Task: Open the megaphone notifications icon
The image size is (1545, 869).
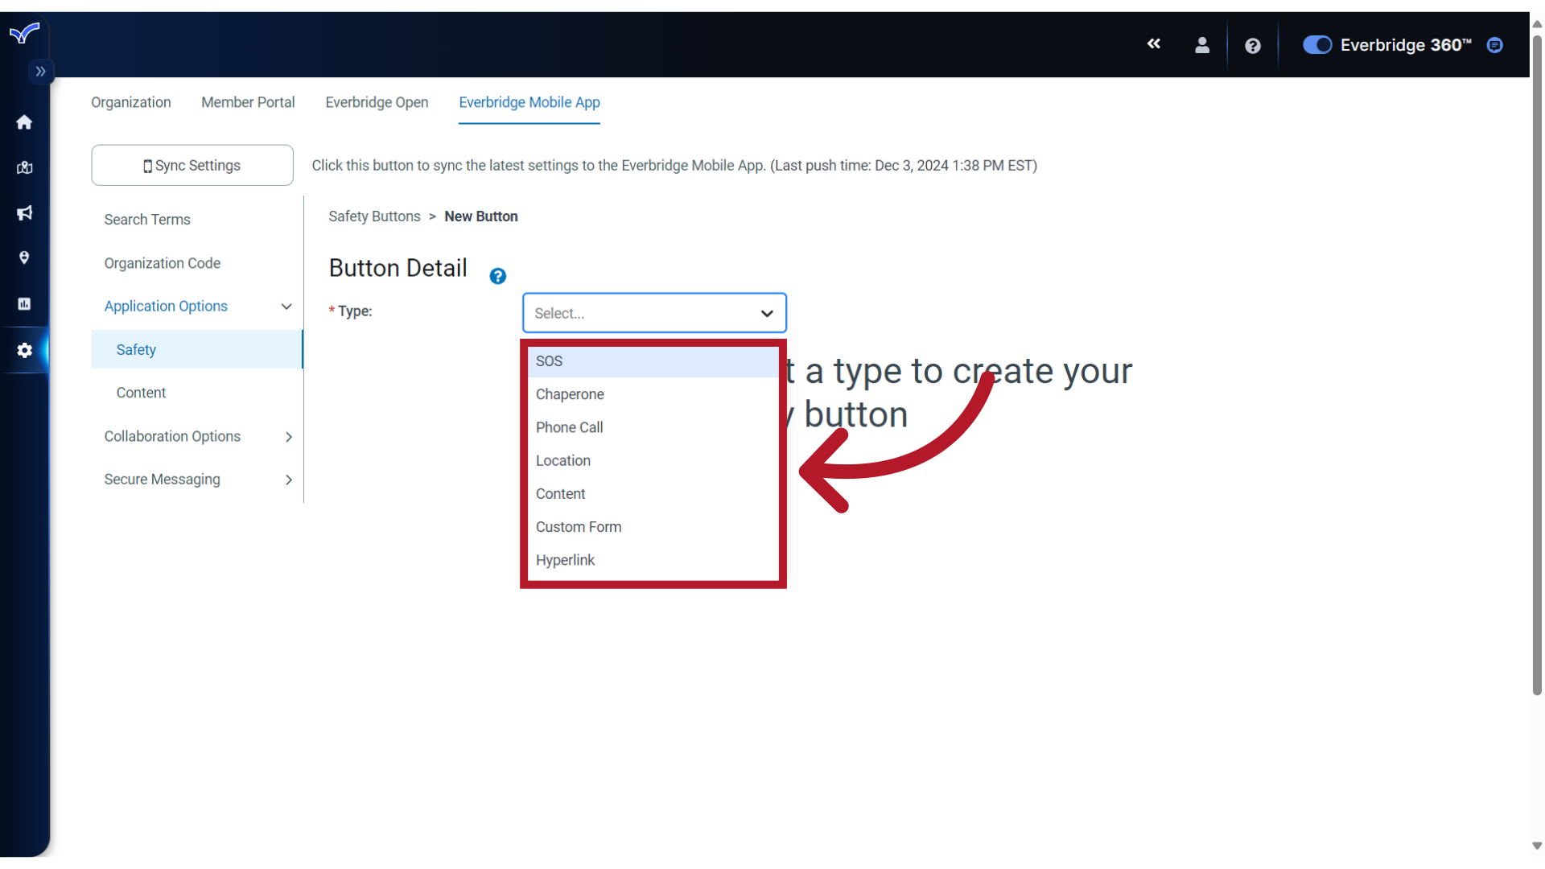Action: coord(24,213)
